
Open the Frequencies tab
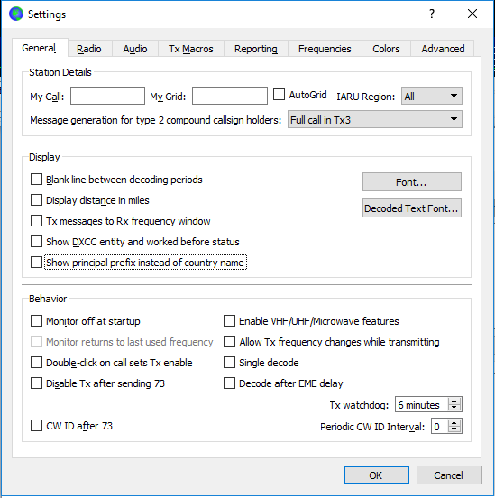click(325, 49)
